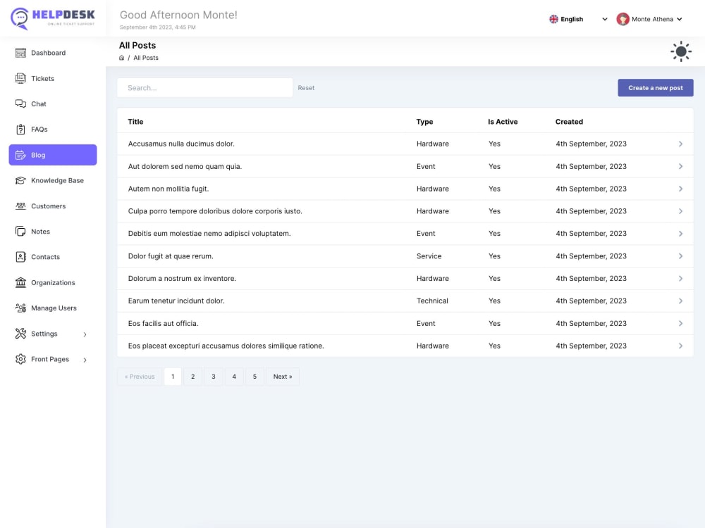Open Tickets menu item
The width and height of the screenshot is (705, 528).
click(53, 79)
